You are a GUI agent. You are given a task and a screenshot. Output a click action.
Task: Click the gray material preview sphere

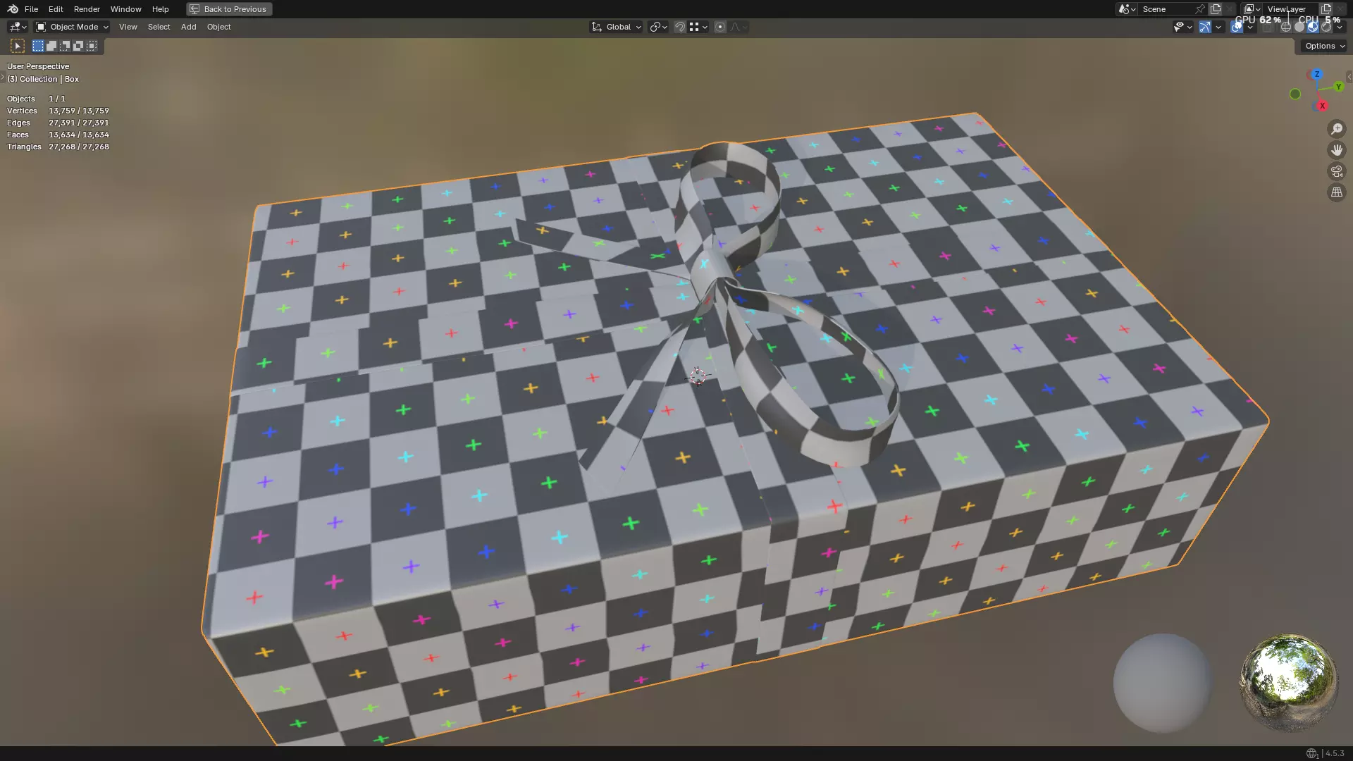point(1163,683)
